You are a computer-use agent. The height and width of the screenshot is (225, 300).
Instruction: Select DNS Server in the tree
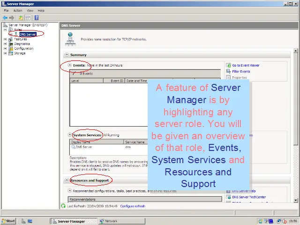[x=28, y=34]
